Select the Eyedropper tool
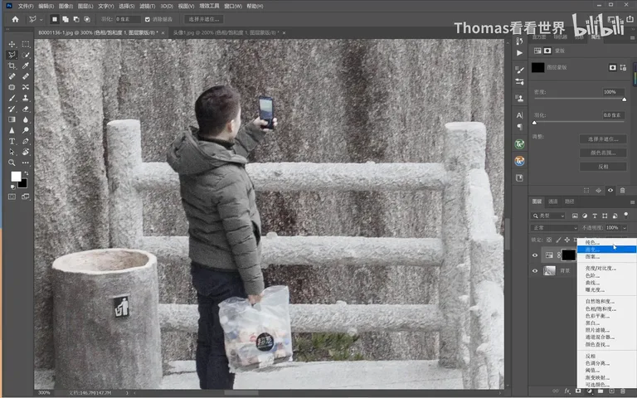 [26, 66]
